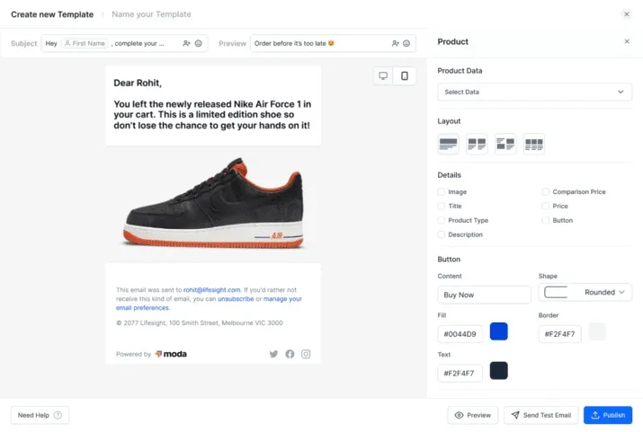Close the Create new Template dialog
This screenshot has height=432, width=643.
tap(627, 14)
